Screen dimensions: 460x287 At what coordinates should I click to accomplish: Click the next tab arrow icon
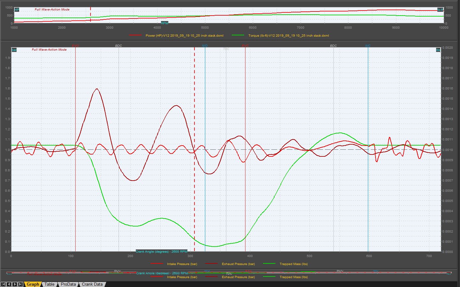[x=15, y=284]
